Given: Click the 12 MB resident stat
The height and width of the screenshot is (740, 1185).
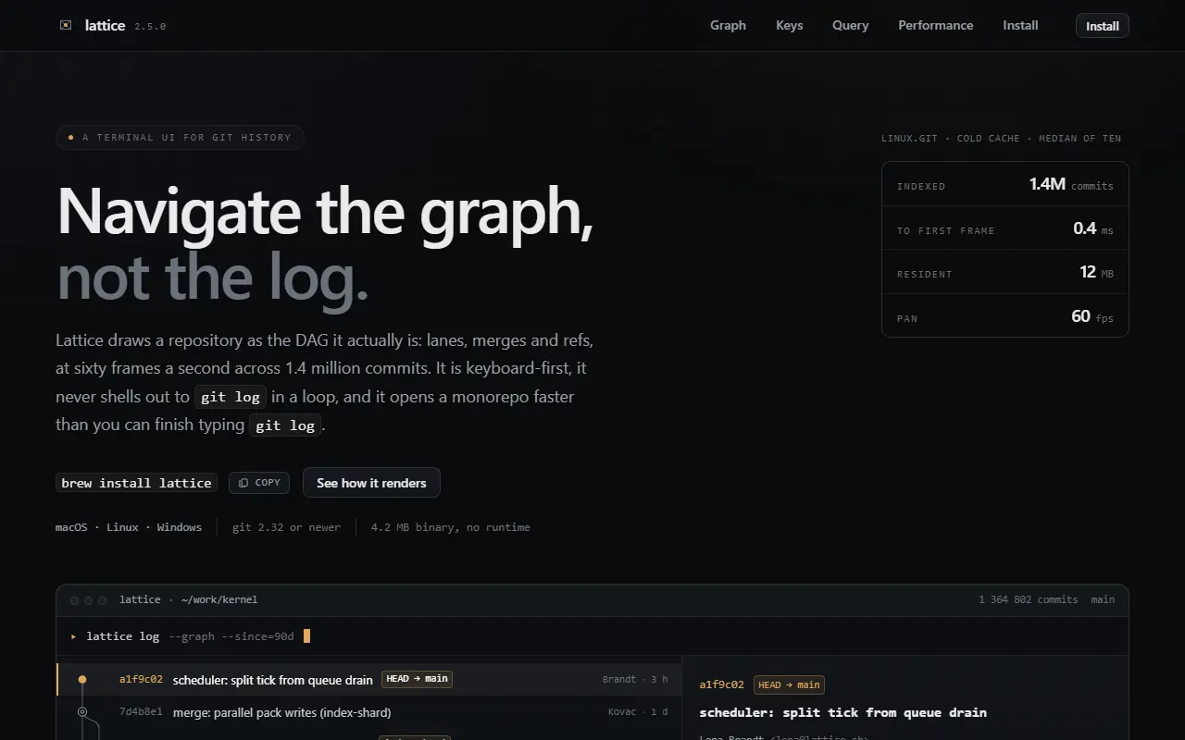Looking at the screenshot, I should pos(1005,272).
